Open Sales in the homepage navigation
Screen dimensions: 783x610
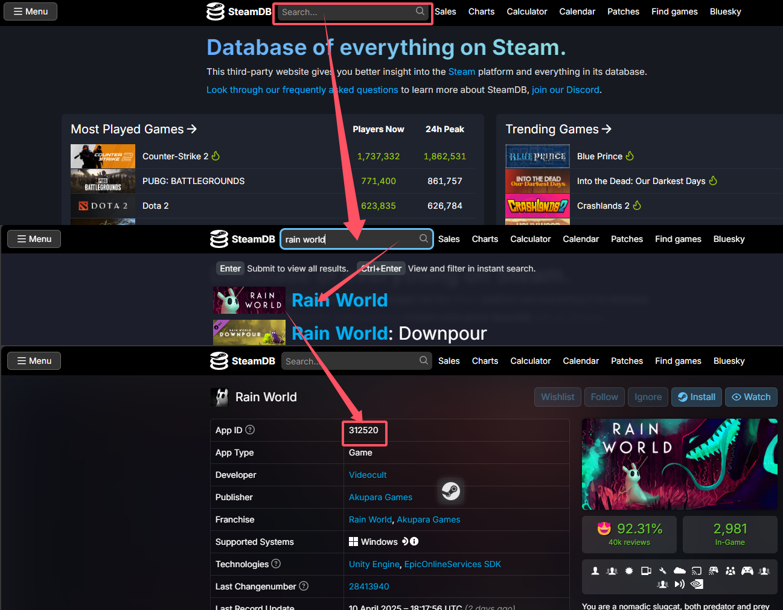(x=446, y=11)
